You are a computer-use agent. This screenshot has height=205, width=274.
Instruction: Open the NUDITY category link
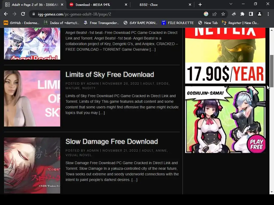tap(89, 88)
